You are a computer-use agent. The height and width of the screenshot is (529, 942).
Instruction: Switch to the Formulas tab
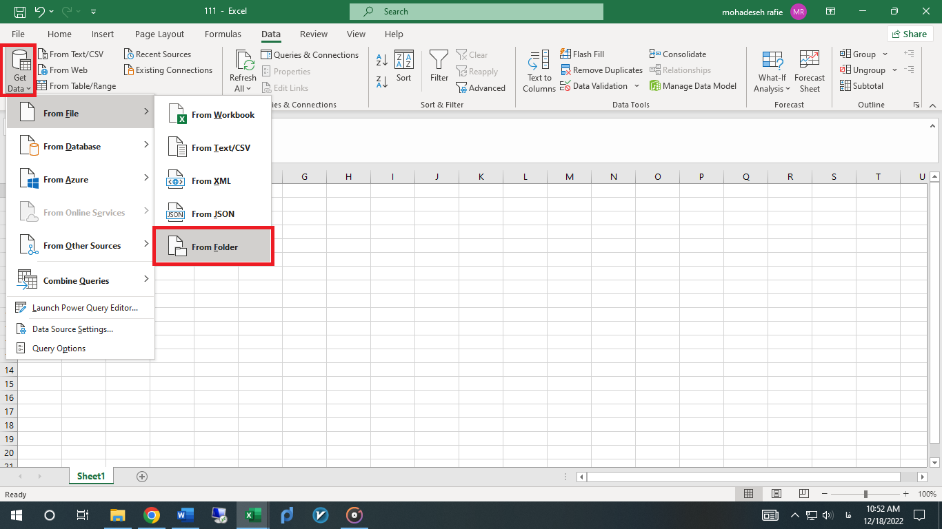(x=223, y=34)
